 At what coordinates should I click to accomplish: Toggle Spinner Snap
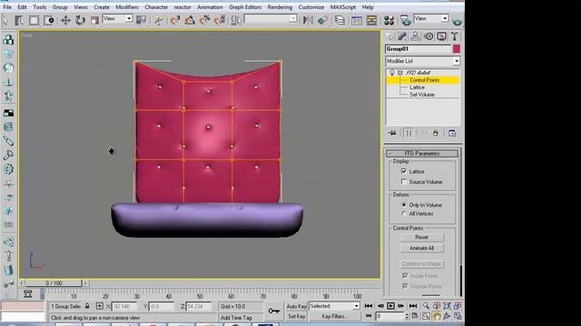tap(220, 20)
